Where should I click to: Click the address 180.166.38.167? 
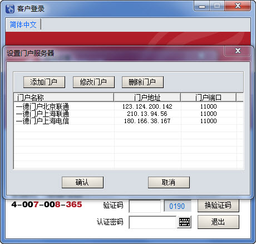147,121
